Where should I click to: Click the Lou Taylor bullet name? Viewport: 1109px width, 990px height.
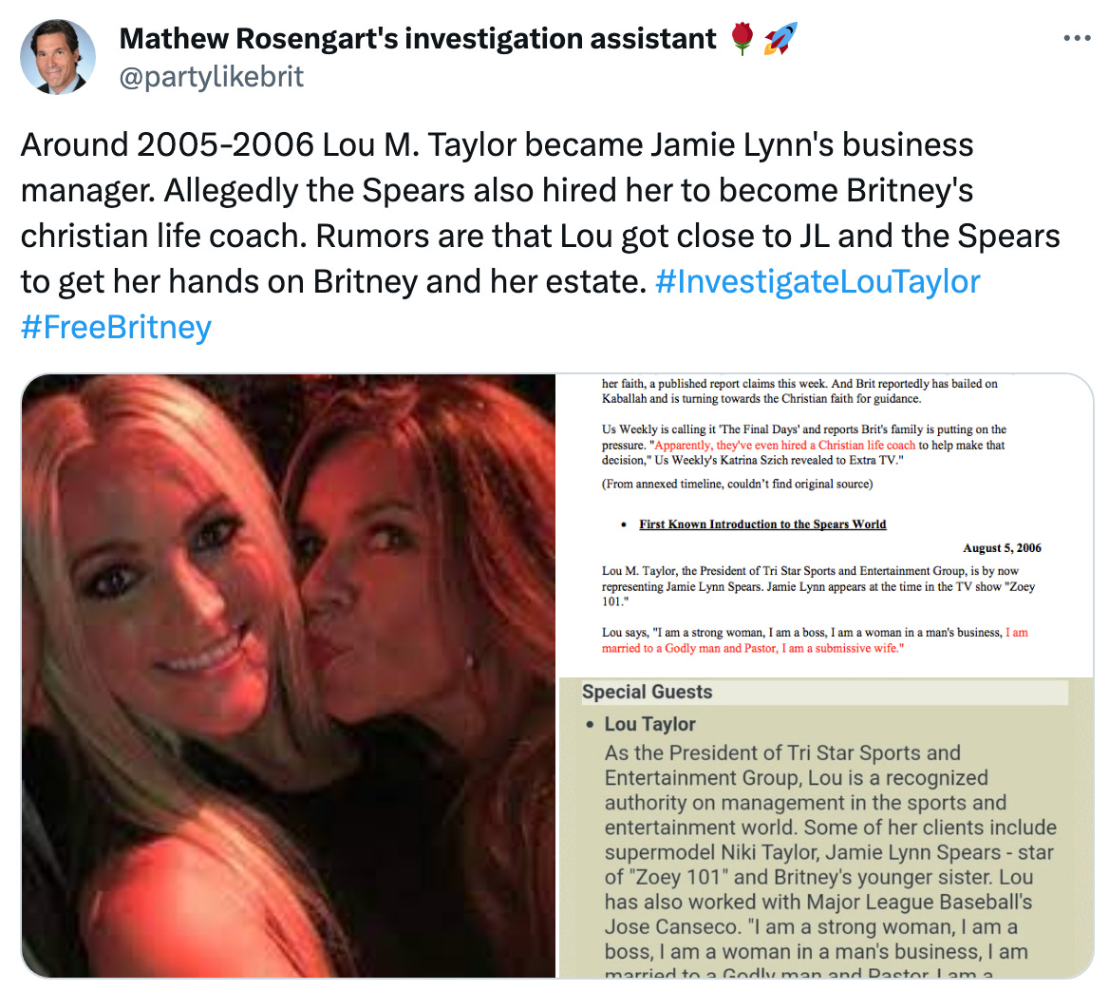(x=650, y=724)
